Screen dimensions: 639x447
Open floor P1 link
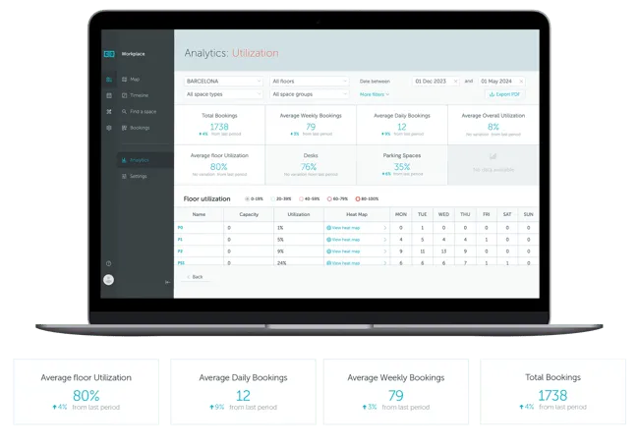180,240
